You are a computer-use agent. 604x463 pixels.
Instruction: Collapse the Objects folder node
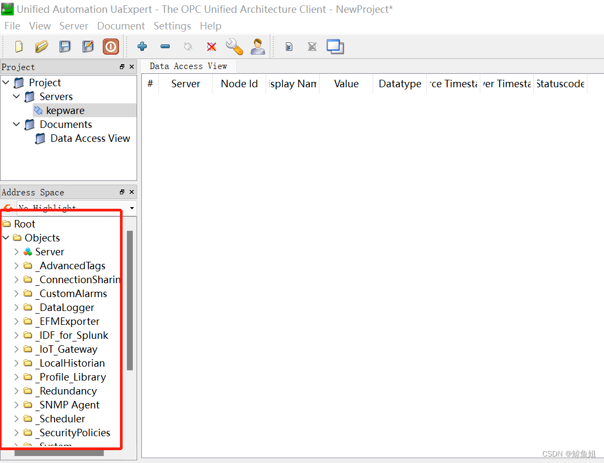click(x=6, y=238)
